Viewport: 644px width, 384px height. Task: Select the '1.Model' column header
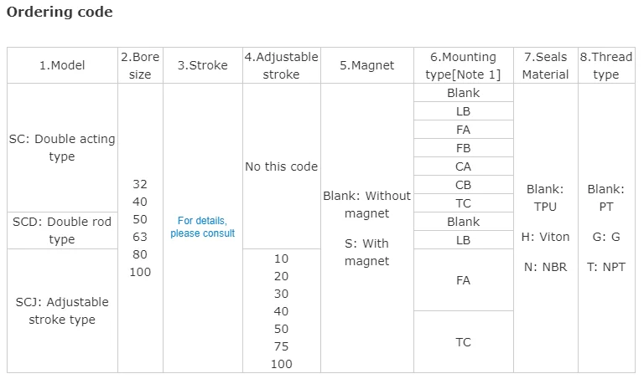63,65
